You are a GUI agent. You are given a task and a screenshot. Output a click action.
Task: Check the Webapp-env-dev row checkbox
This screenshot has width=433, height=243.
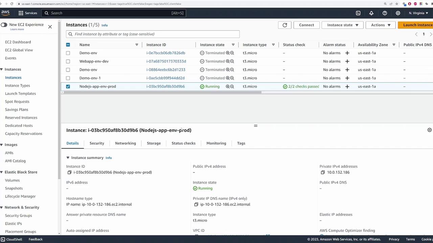(x=68, y=61)
